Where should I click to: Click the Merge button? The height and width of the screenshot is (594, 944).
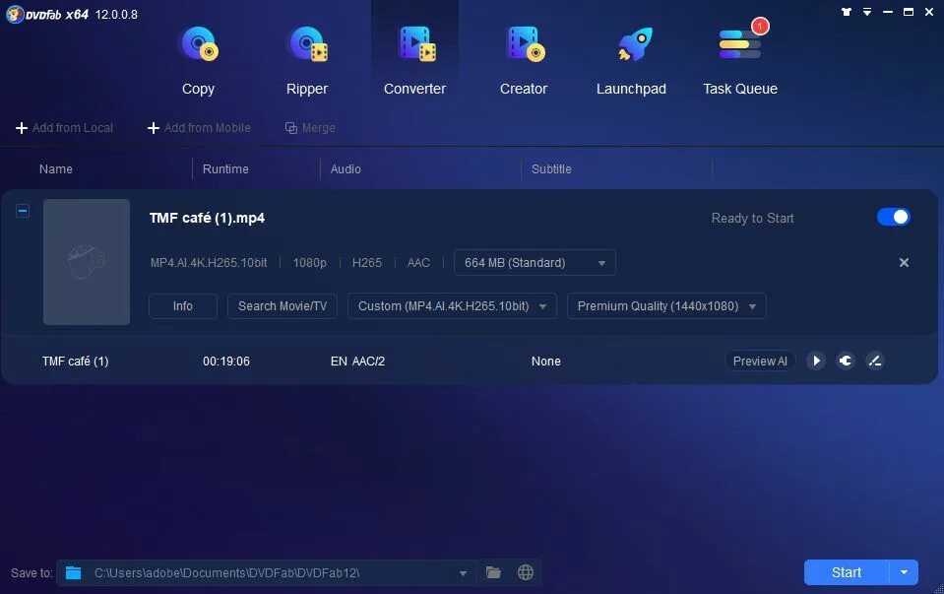(x=310, y=128)
